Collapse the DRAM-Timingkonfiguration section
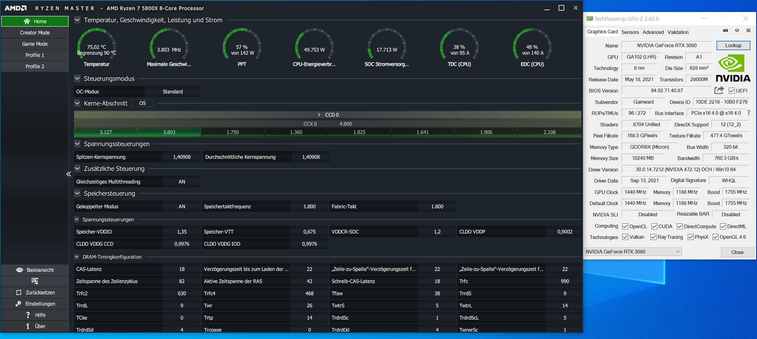 coord(77,257)
